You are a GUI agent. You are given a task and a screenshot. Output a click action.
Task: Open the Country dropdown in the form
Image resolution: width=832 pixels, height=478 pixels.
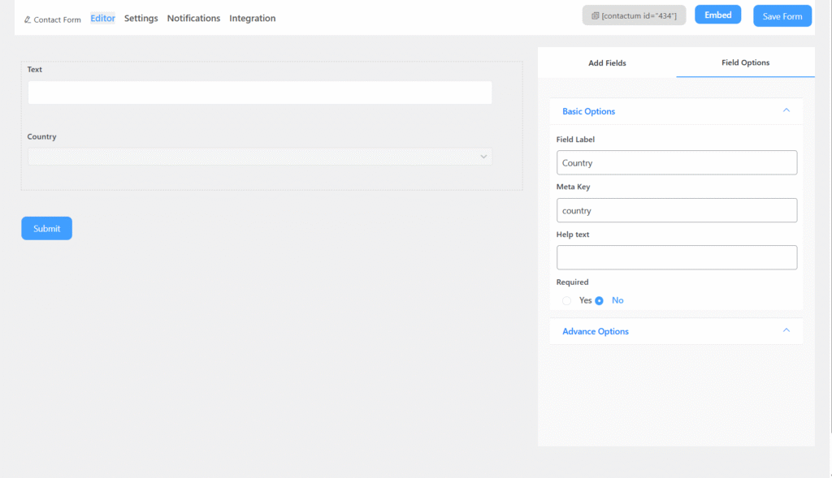[259, 157]
